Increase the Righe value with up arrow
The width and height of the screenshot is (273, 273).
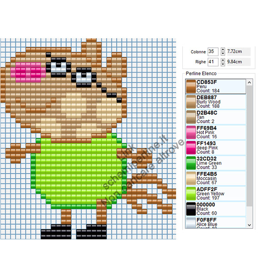[x=222, y=60]
